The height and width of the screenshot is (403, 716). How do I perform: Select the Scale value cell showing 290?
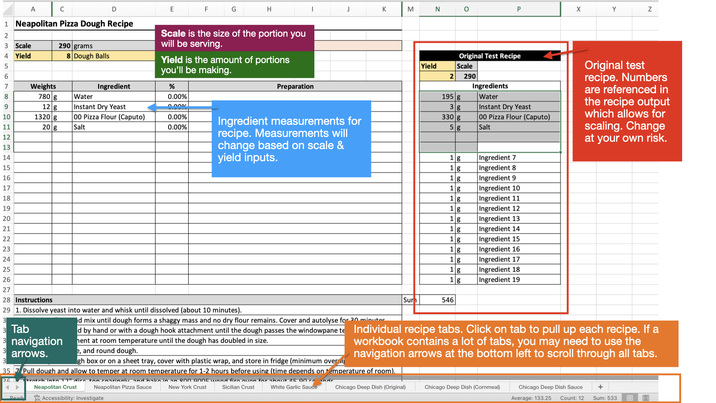(62, 46)
